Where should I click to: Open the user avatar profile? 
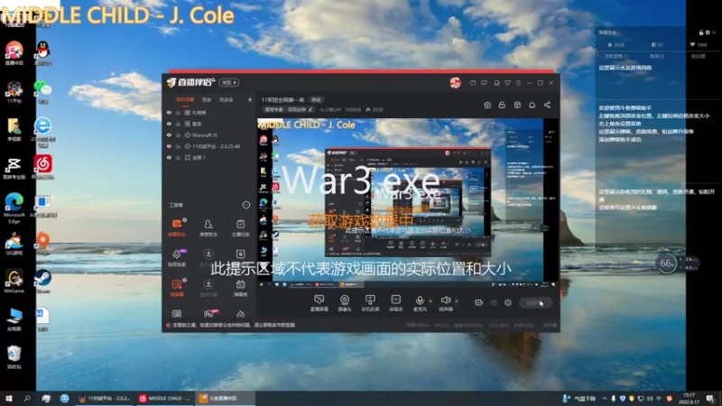click(456, 83)
